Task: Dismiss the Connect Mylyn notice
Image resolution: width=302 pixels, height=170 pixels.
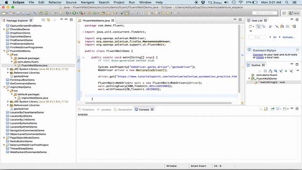Action: (297, 50)
